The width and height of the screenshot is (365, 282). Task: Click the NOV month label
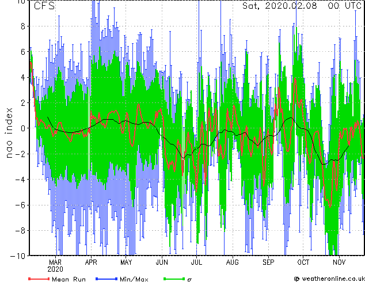[339, 262]
